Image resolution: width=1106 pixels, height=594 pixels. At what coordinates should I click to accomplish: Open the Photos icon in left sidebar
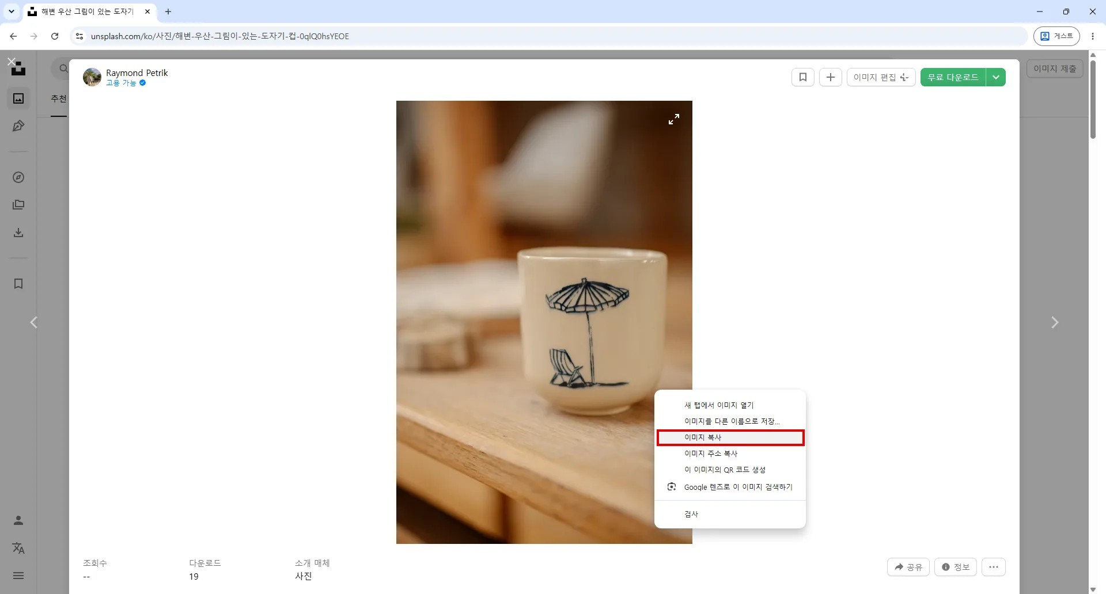click(18, 98)
